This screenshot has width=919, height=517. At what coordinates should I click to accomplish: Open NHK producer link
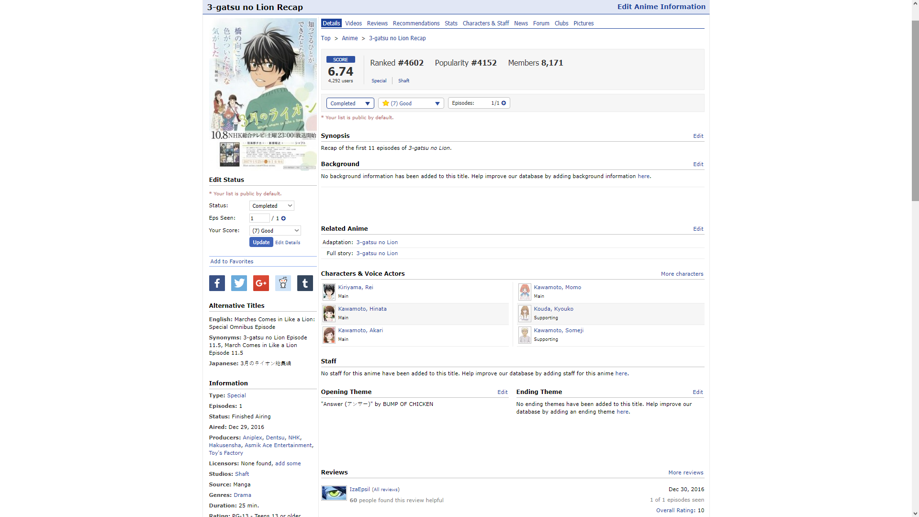pyautogui.click(x=294, y=438)
